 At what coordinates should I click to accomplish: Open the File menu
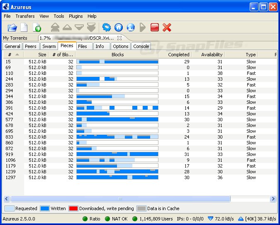(x=7, y=16)
